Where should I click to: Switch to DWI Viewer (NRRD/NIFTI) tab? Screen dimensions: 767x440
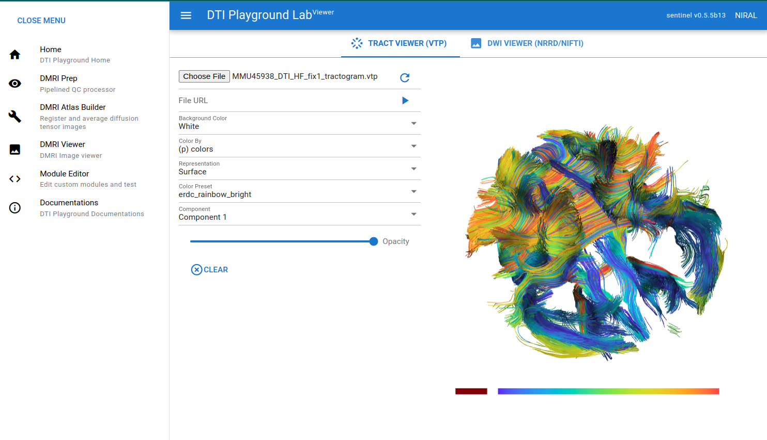tap(527, 43)
